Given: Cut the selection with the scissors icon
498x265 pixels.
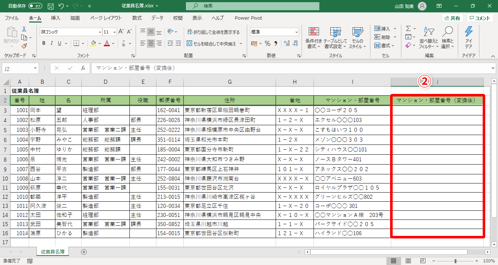Looking at the screenshot, I should pyautogui.click(x=24, y=29).
